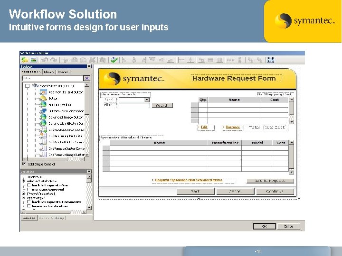Click the Variables list scroll-down arrow
The height and width of the screenshot is (256, 342).
[89, 208]
